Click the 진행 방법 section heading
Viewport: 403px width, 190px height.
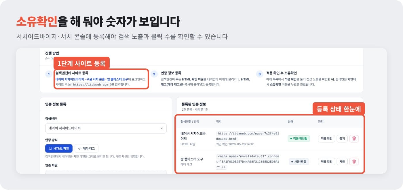click(x=52, y=53)
